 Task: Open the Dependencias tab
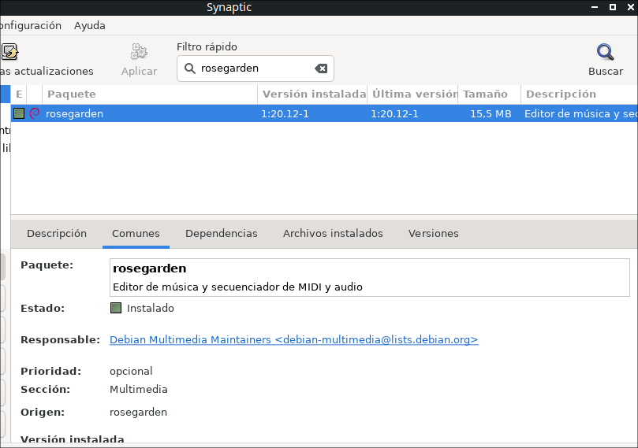tap(222, 234)
